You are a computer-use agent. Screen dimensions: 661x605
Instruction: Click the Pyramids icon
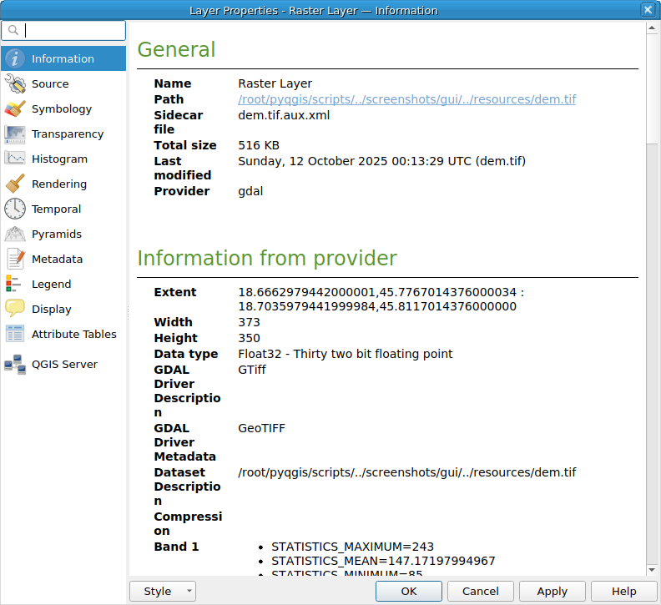[15, 234]
